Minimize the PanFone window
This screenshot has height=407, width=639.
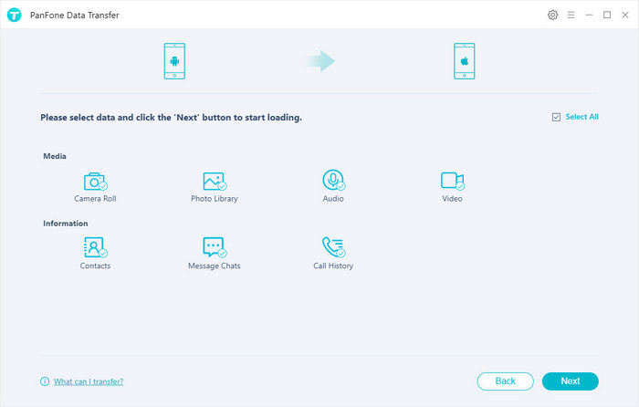[x=589, y=16]
